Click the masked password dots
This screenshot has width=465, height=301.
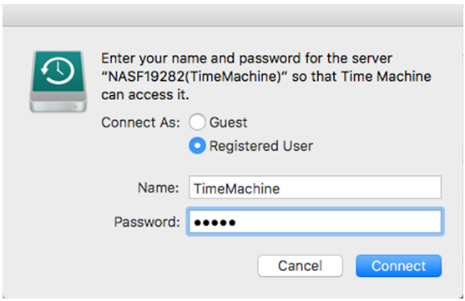point(215,223)
